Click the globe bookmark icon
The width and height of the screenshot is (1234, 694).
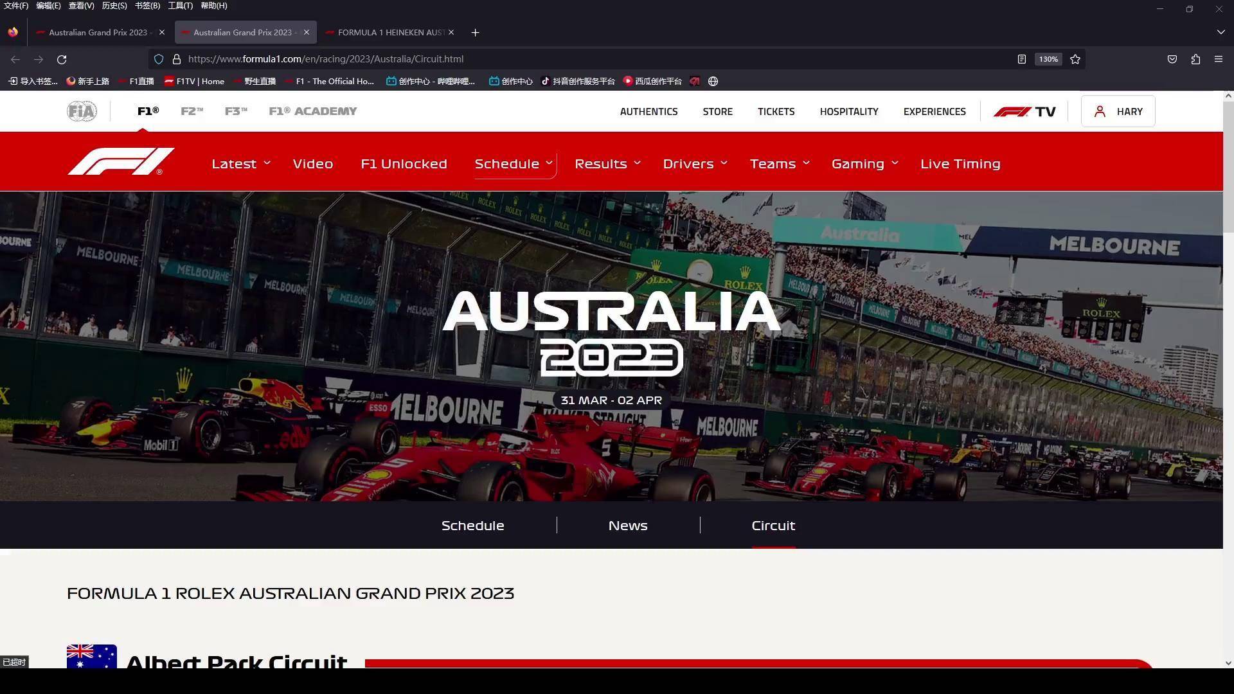pos(713,82)
